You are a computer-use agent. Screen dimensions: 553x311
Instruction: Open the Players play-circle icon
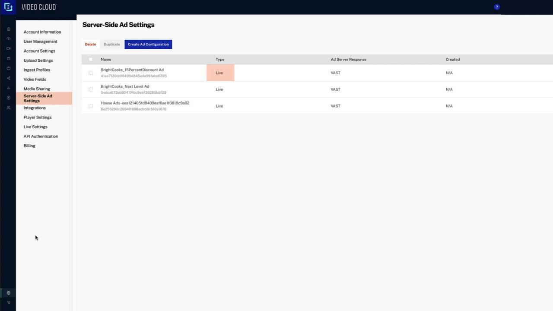pos(8,98)
